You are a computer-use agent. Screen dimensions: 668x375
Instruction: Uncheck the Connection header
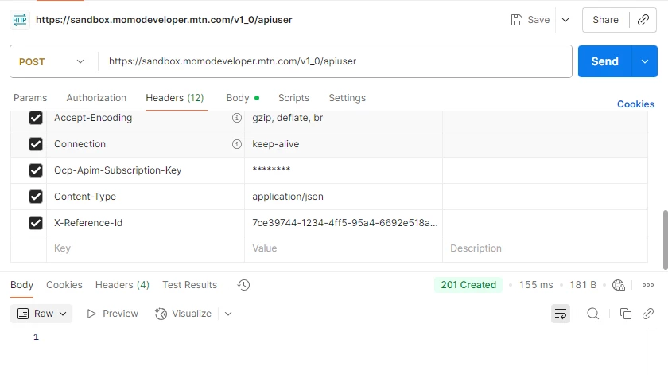(x=36, y=144)
